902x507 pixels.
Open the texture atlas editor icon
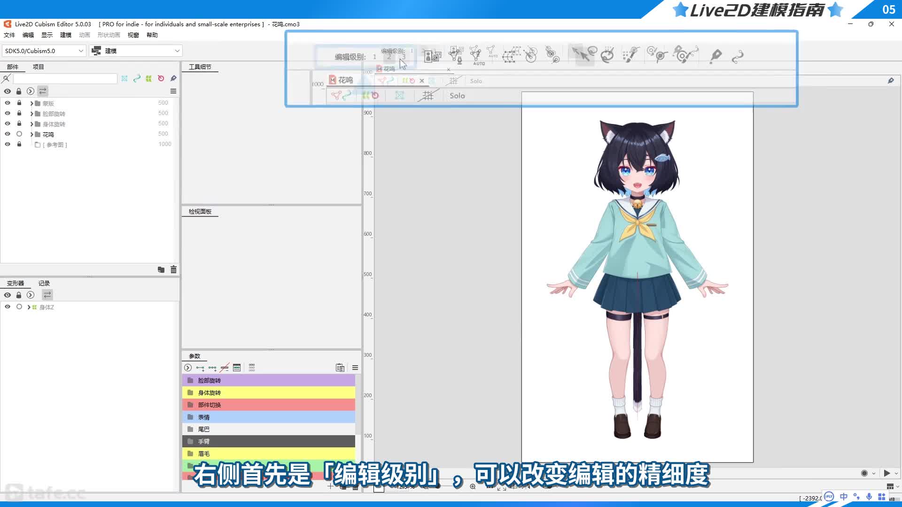coord(432,56)
